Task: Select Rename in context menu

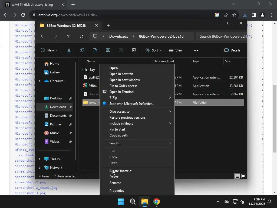Action: click(x=137, y=183)
